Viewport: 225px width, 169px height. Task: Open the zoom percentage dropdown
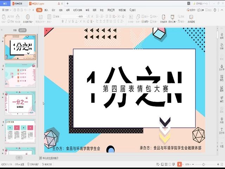coord(187,164)
